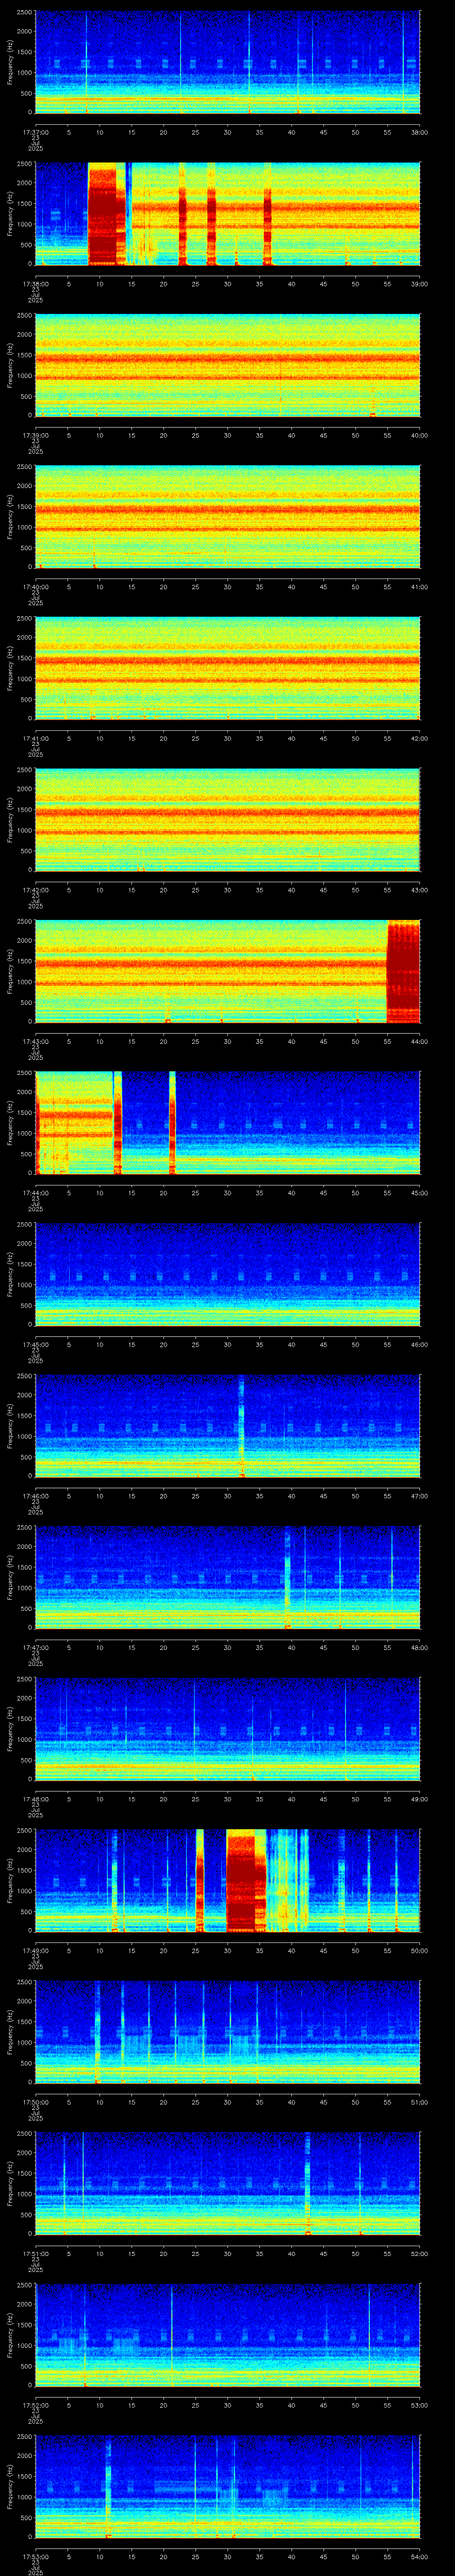The image size is (455, 2576).
Task: Click the spectrogram panel starting at 17:46:00
Action: 228,1426
